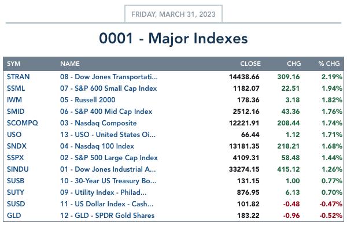Open the USO ticker link

point(14,135)
